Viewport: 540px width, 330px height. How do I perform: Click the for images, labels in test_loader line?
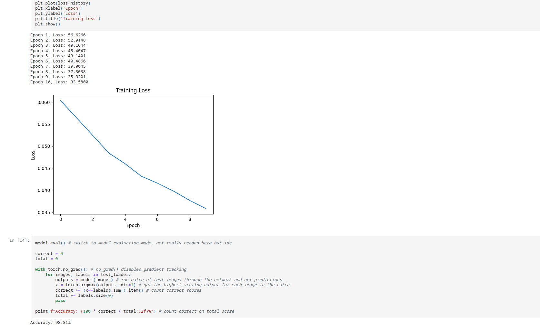(88, 275)
